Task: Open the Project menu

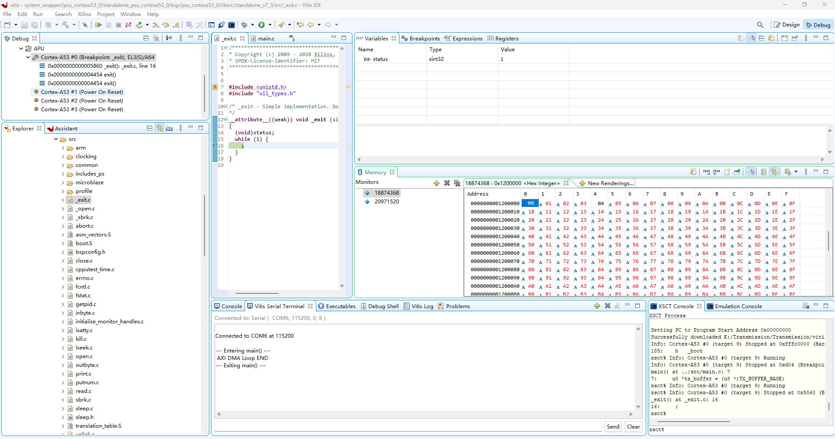Action: pos(106,14)
